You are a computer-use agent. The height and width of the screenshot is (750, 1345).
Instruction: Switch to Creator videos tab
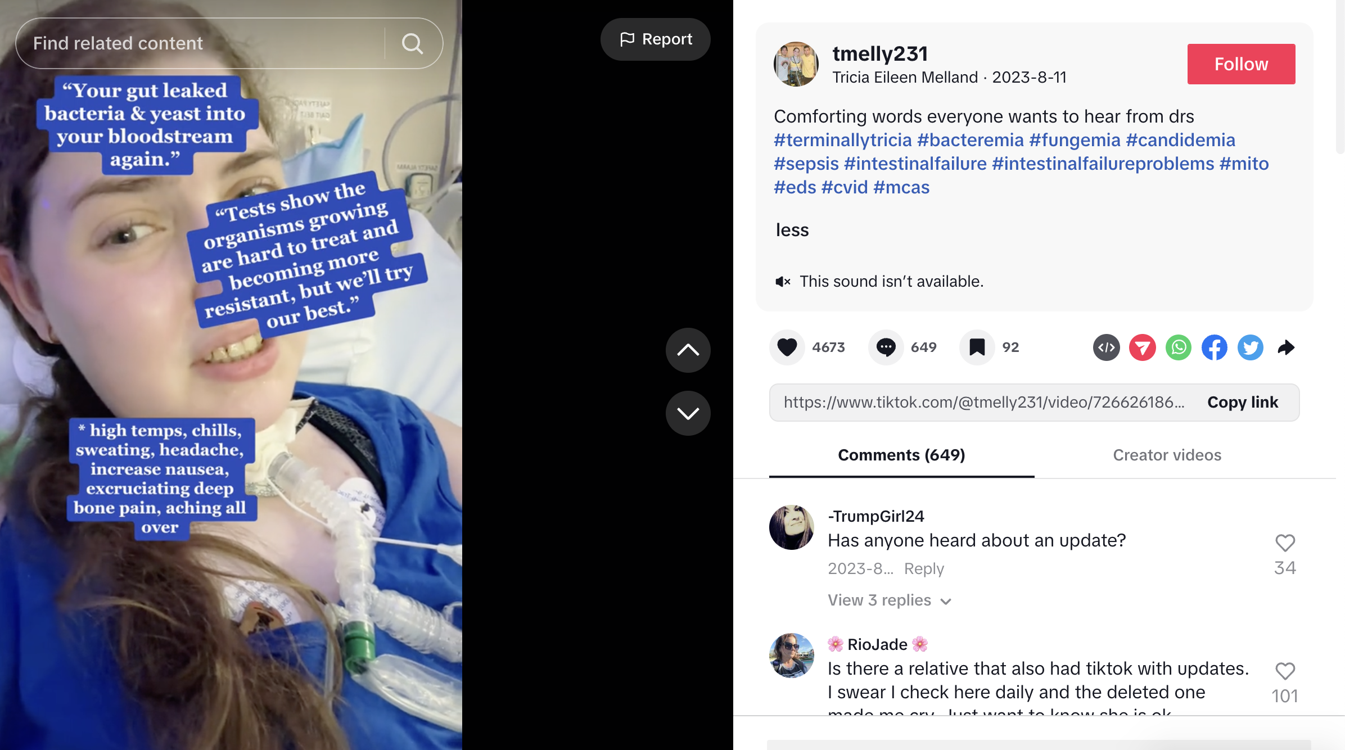(1167, 455)
